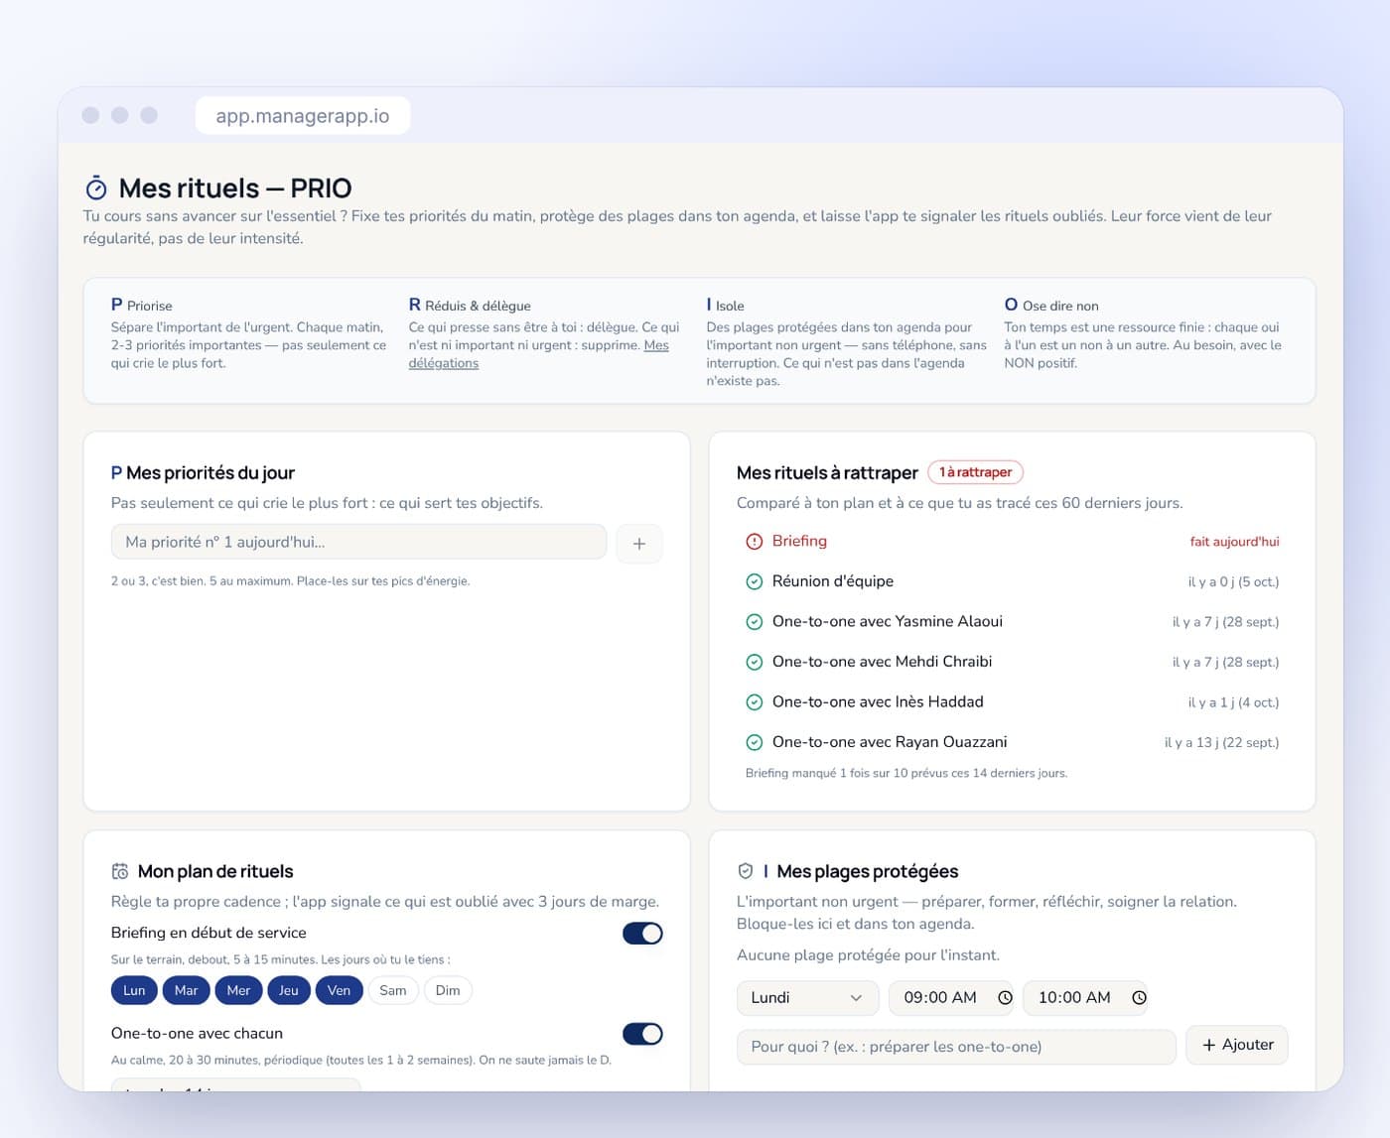The width and height of the screenshot is (1390, 1138).
Task: Click the red alert icon next to Briefing
Action: [755, 542]
